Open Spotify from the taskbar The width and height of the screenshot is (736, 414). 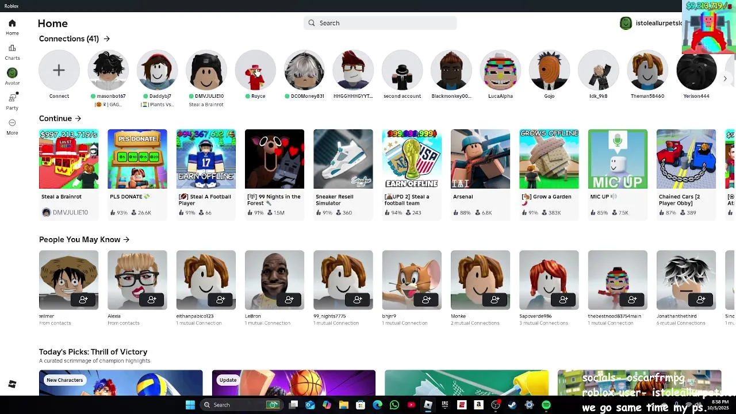pyautogui.click(x=546, y=405)
